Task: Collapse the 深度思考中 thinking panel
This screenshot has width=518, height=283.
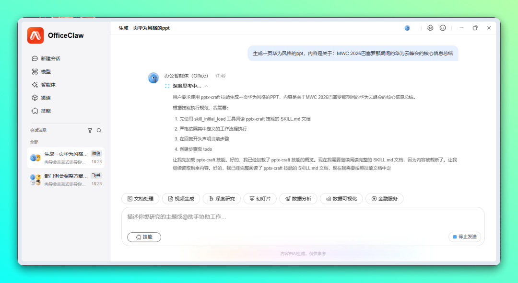Action: click(x=205, y=86)
